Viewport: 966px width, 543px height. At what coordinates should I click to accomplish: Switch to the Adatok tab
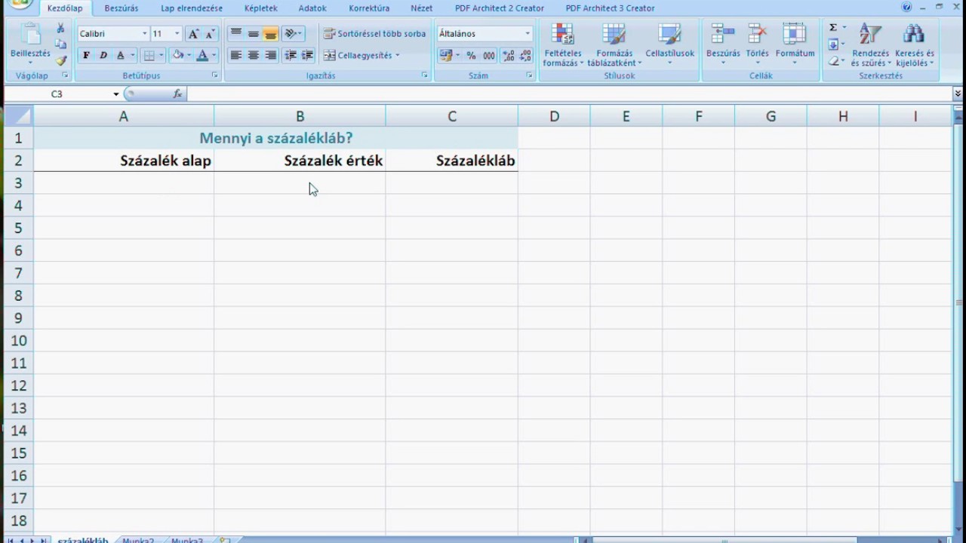[x=312, y=8]
